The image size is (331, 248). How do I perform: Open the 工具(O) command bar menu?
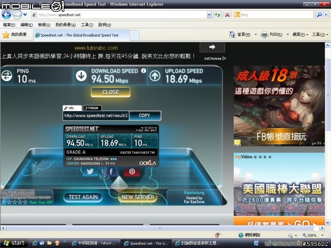320,35
